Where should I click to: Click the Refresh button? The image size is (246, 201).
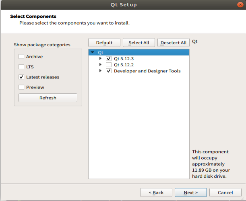48,98
